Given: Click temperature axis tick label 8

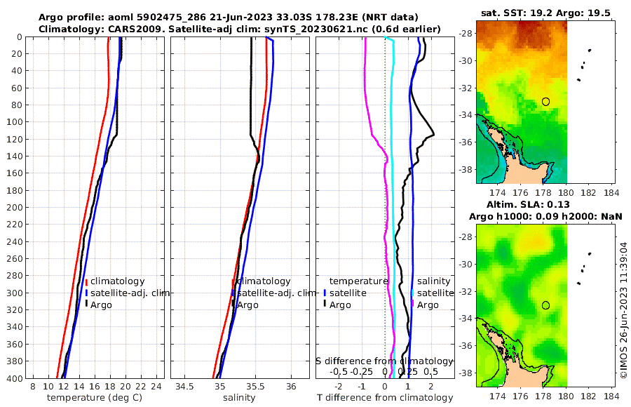Looking at the screenshot, I should click(x=33, y=387).
